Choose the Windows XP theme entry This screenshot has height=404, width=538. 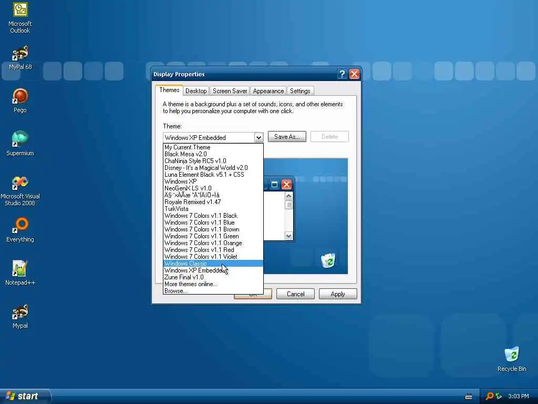pyautogui.click(x=213, y=181)
